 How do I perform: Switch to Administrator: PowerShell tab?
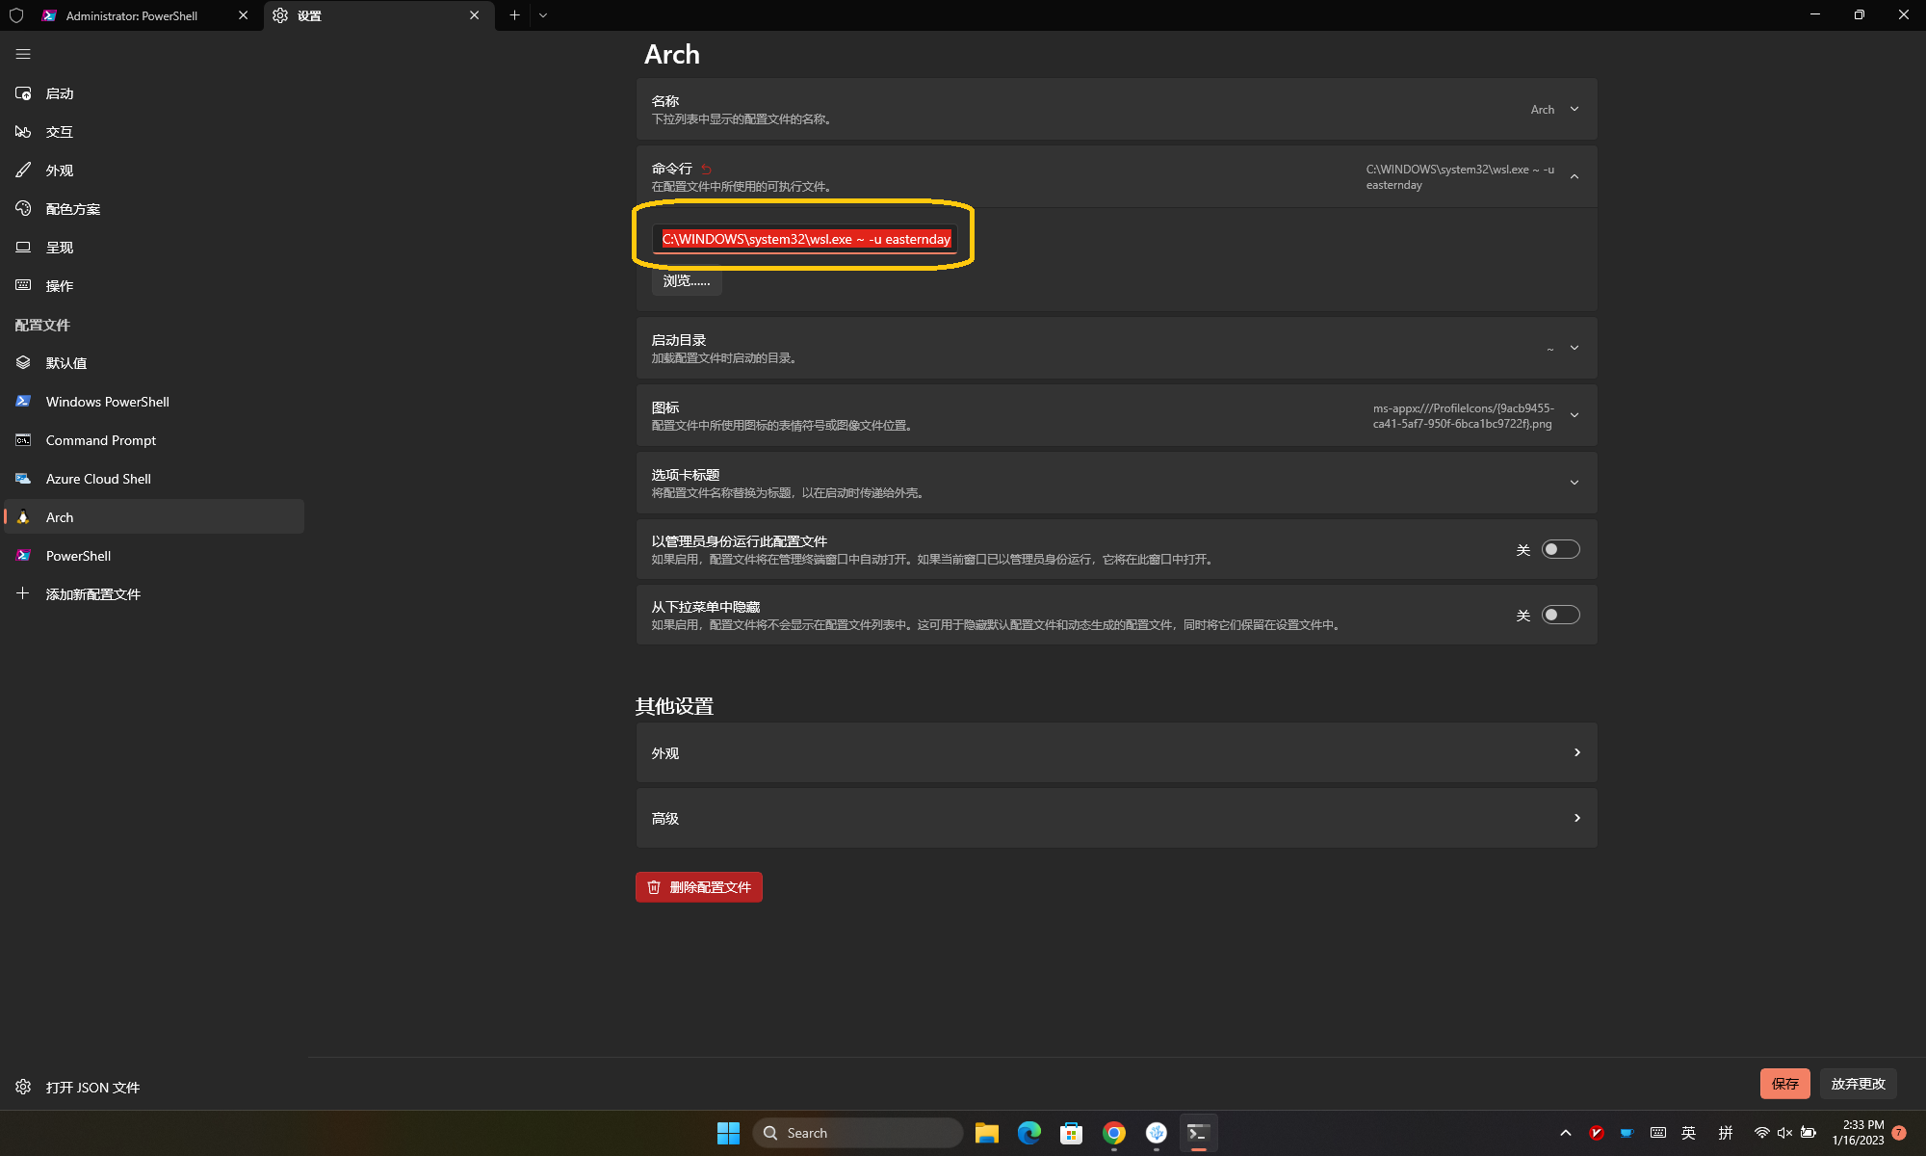(x=132, y=15)
